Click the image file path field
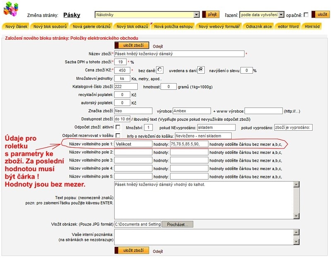Screen dimensions: 331x261 point(138,224)
